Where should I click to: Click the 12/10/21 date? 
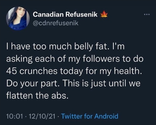click(42, 116)
